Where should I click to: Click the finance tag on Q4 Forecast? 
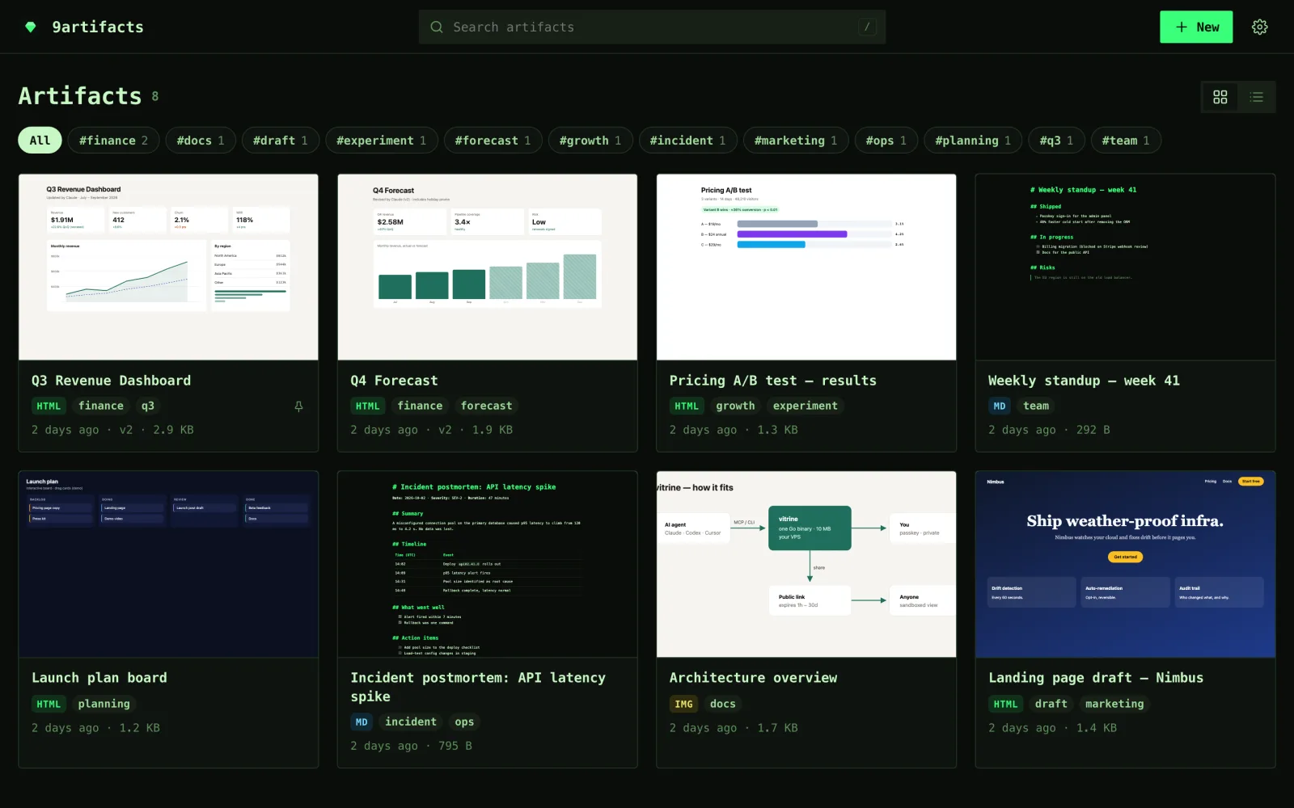[x=420, y=406]
